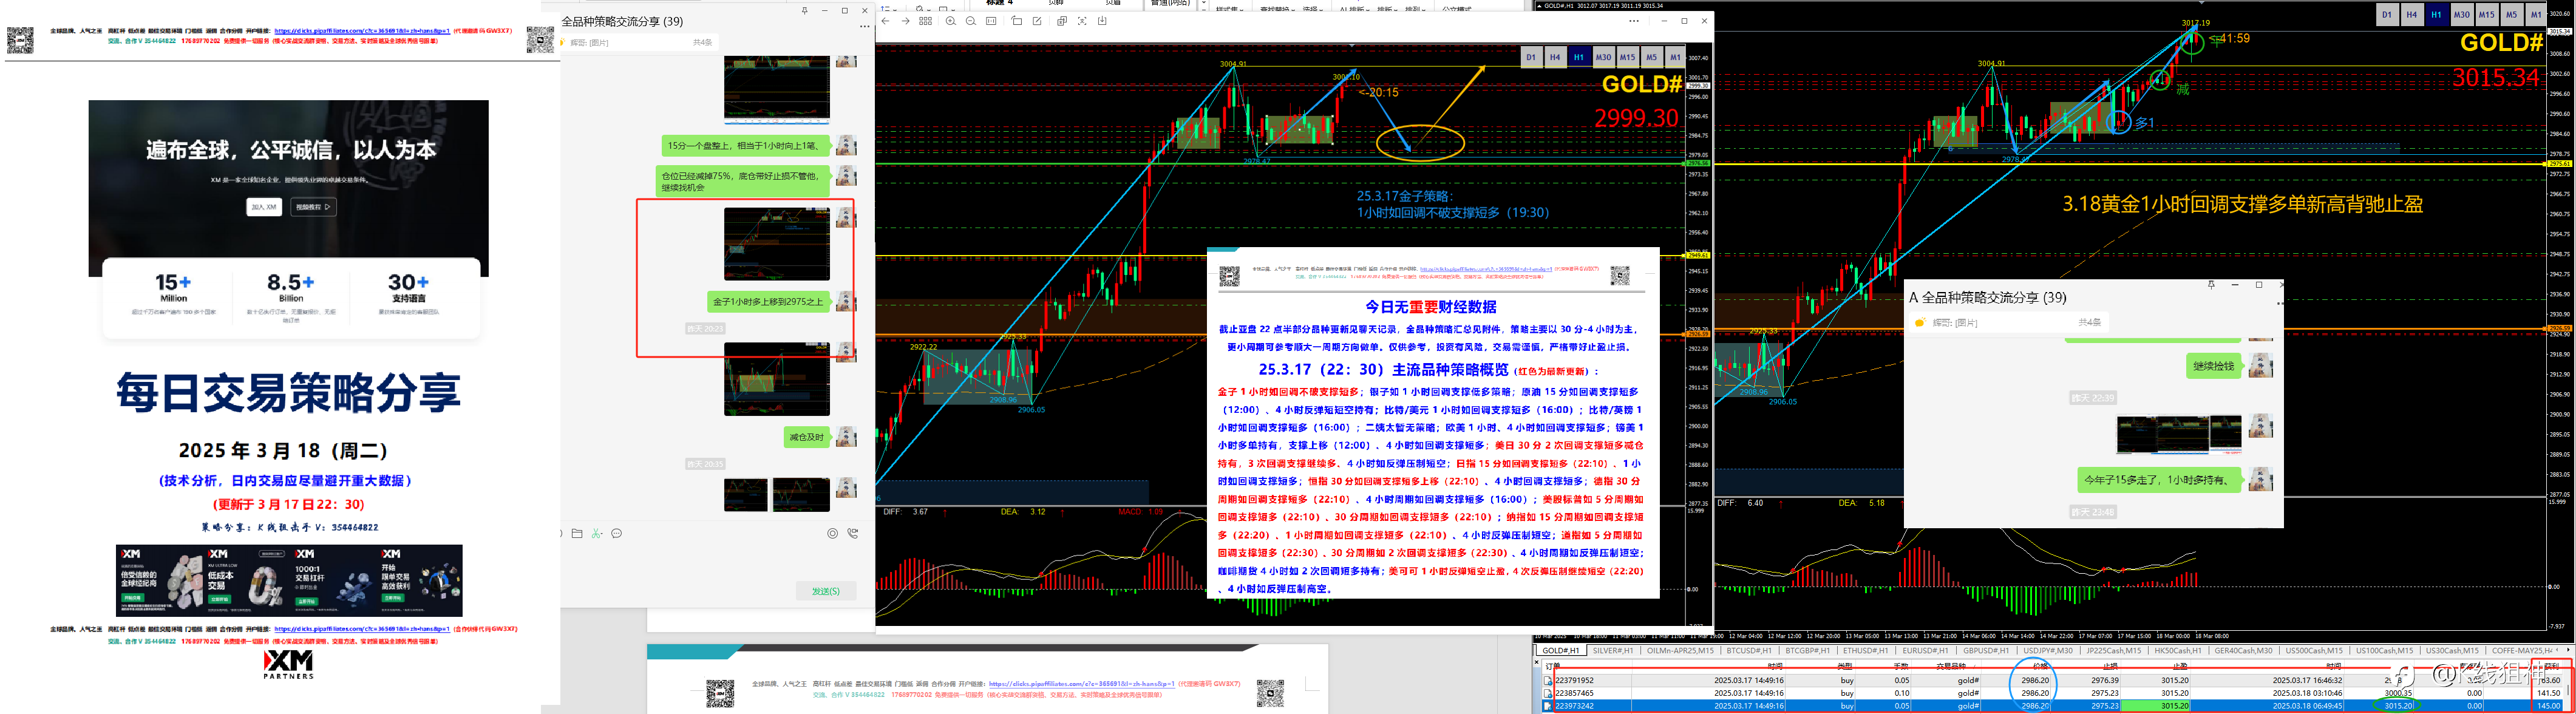Viewport: 2576px width, 714px height.
Task: Switch the right chart to the H4 timeframe
Action: click(2413, 14)
